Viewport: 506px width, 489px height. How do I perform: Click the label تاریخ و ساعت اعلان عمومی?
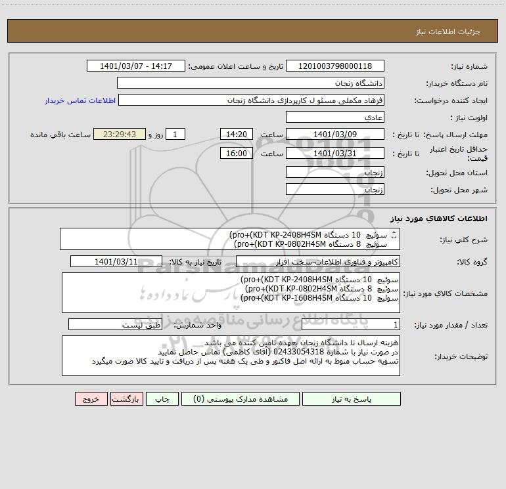click(236, 66)
